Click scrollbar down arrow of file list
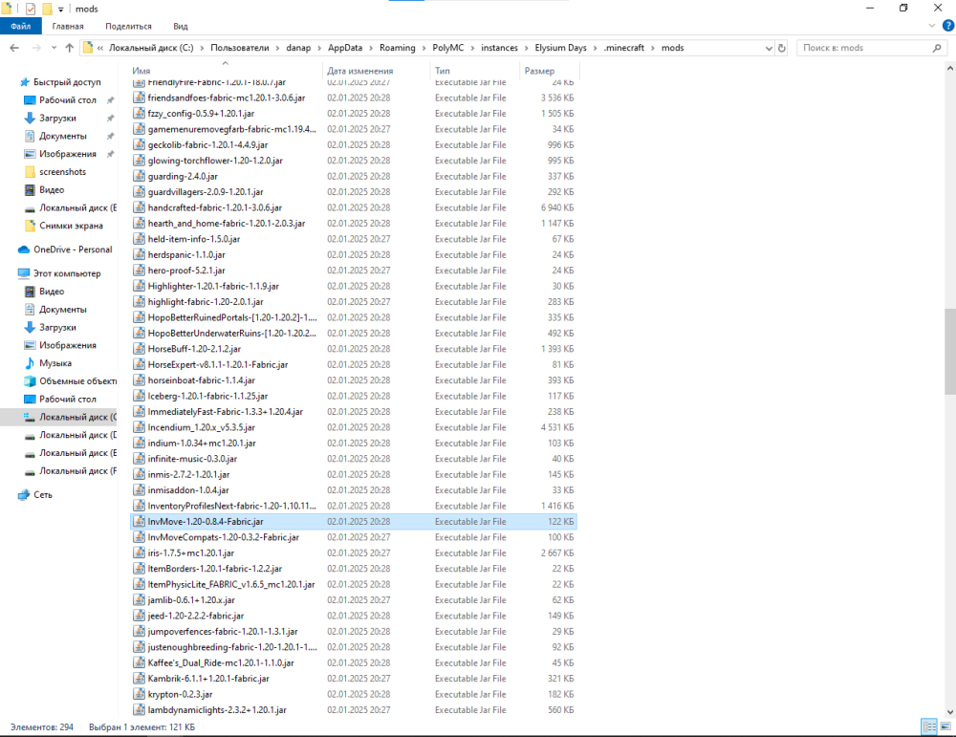This screenshot has height=737, width=956. point(950,712)
